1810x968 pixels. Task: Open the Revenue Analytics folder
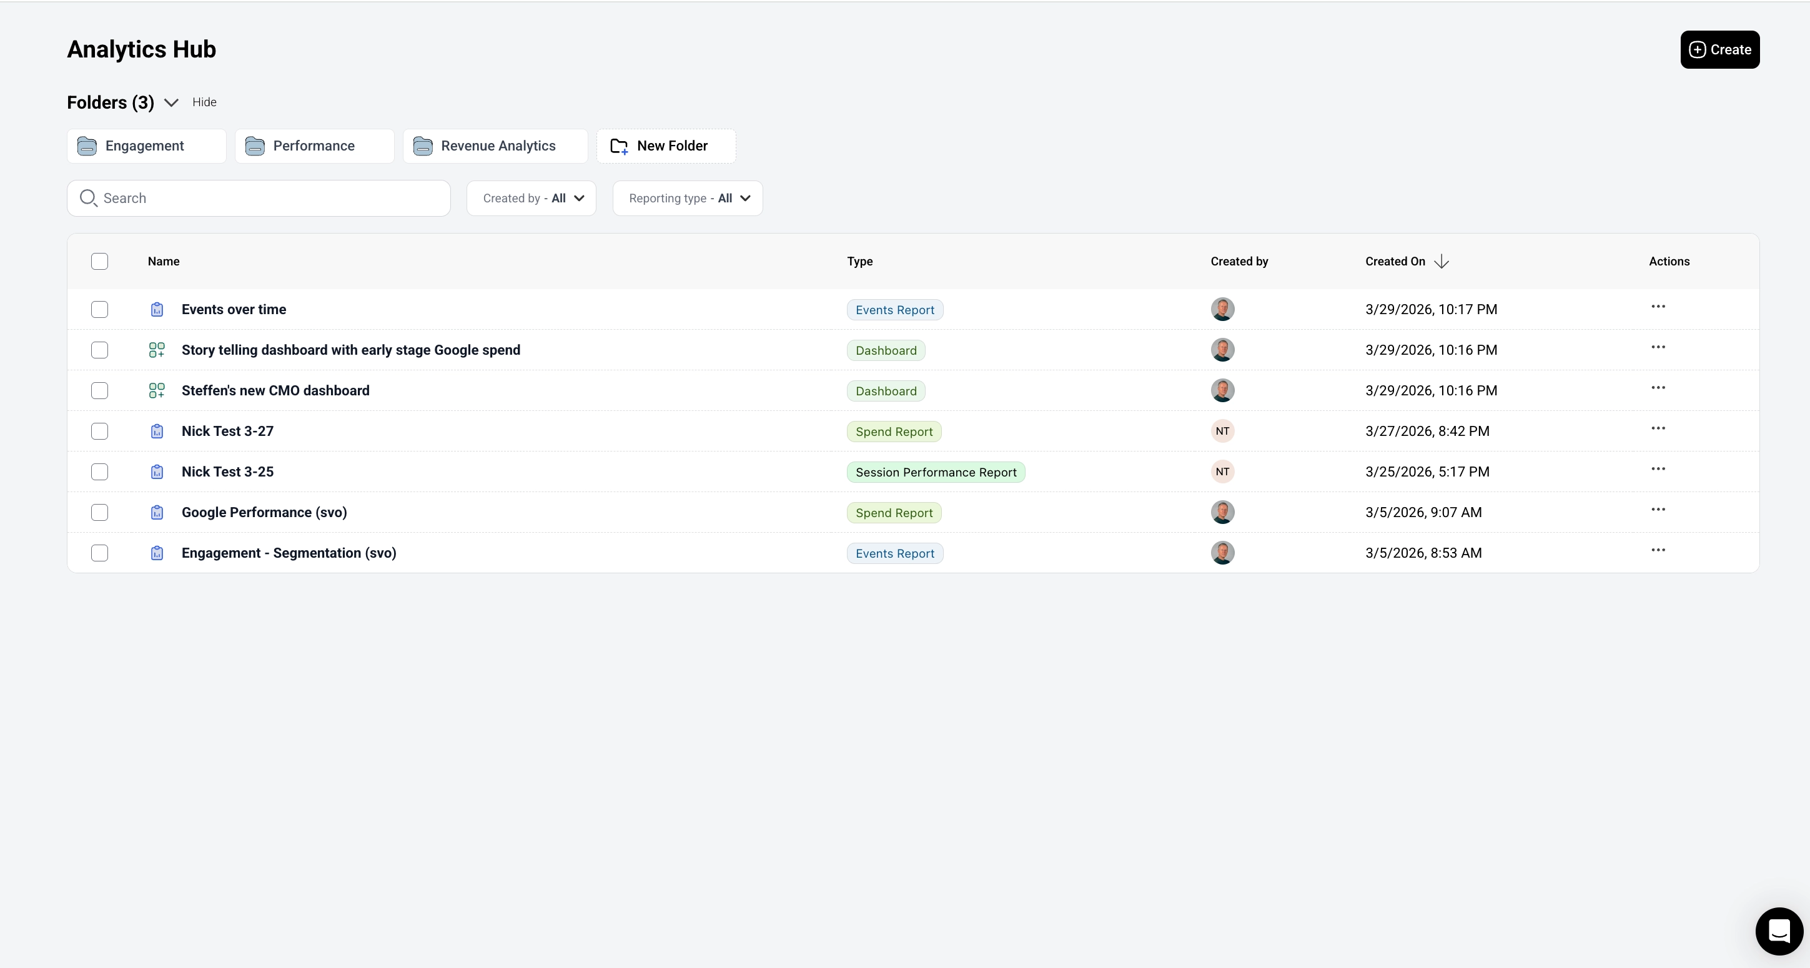495,146
